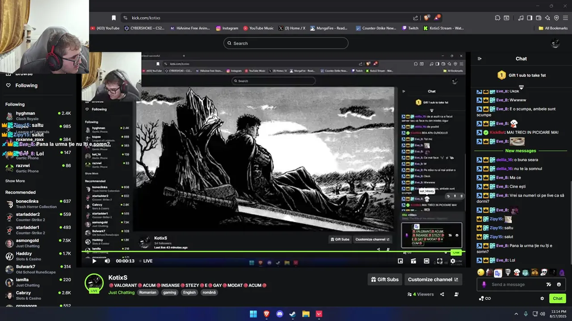
Task: Open profile avatar menu at top right
Action: coord(555,43)
